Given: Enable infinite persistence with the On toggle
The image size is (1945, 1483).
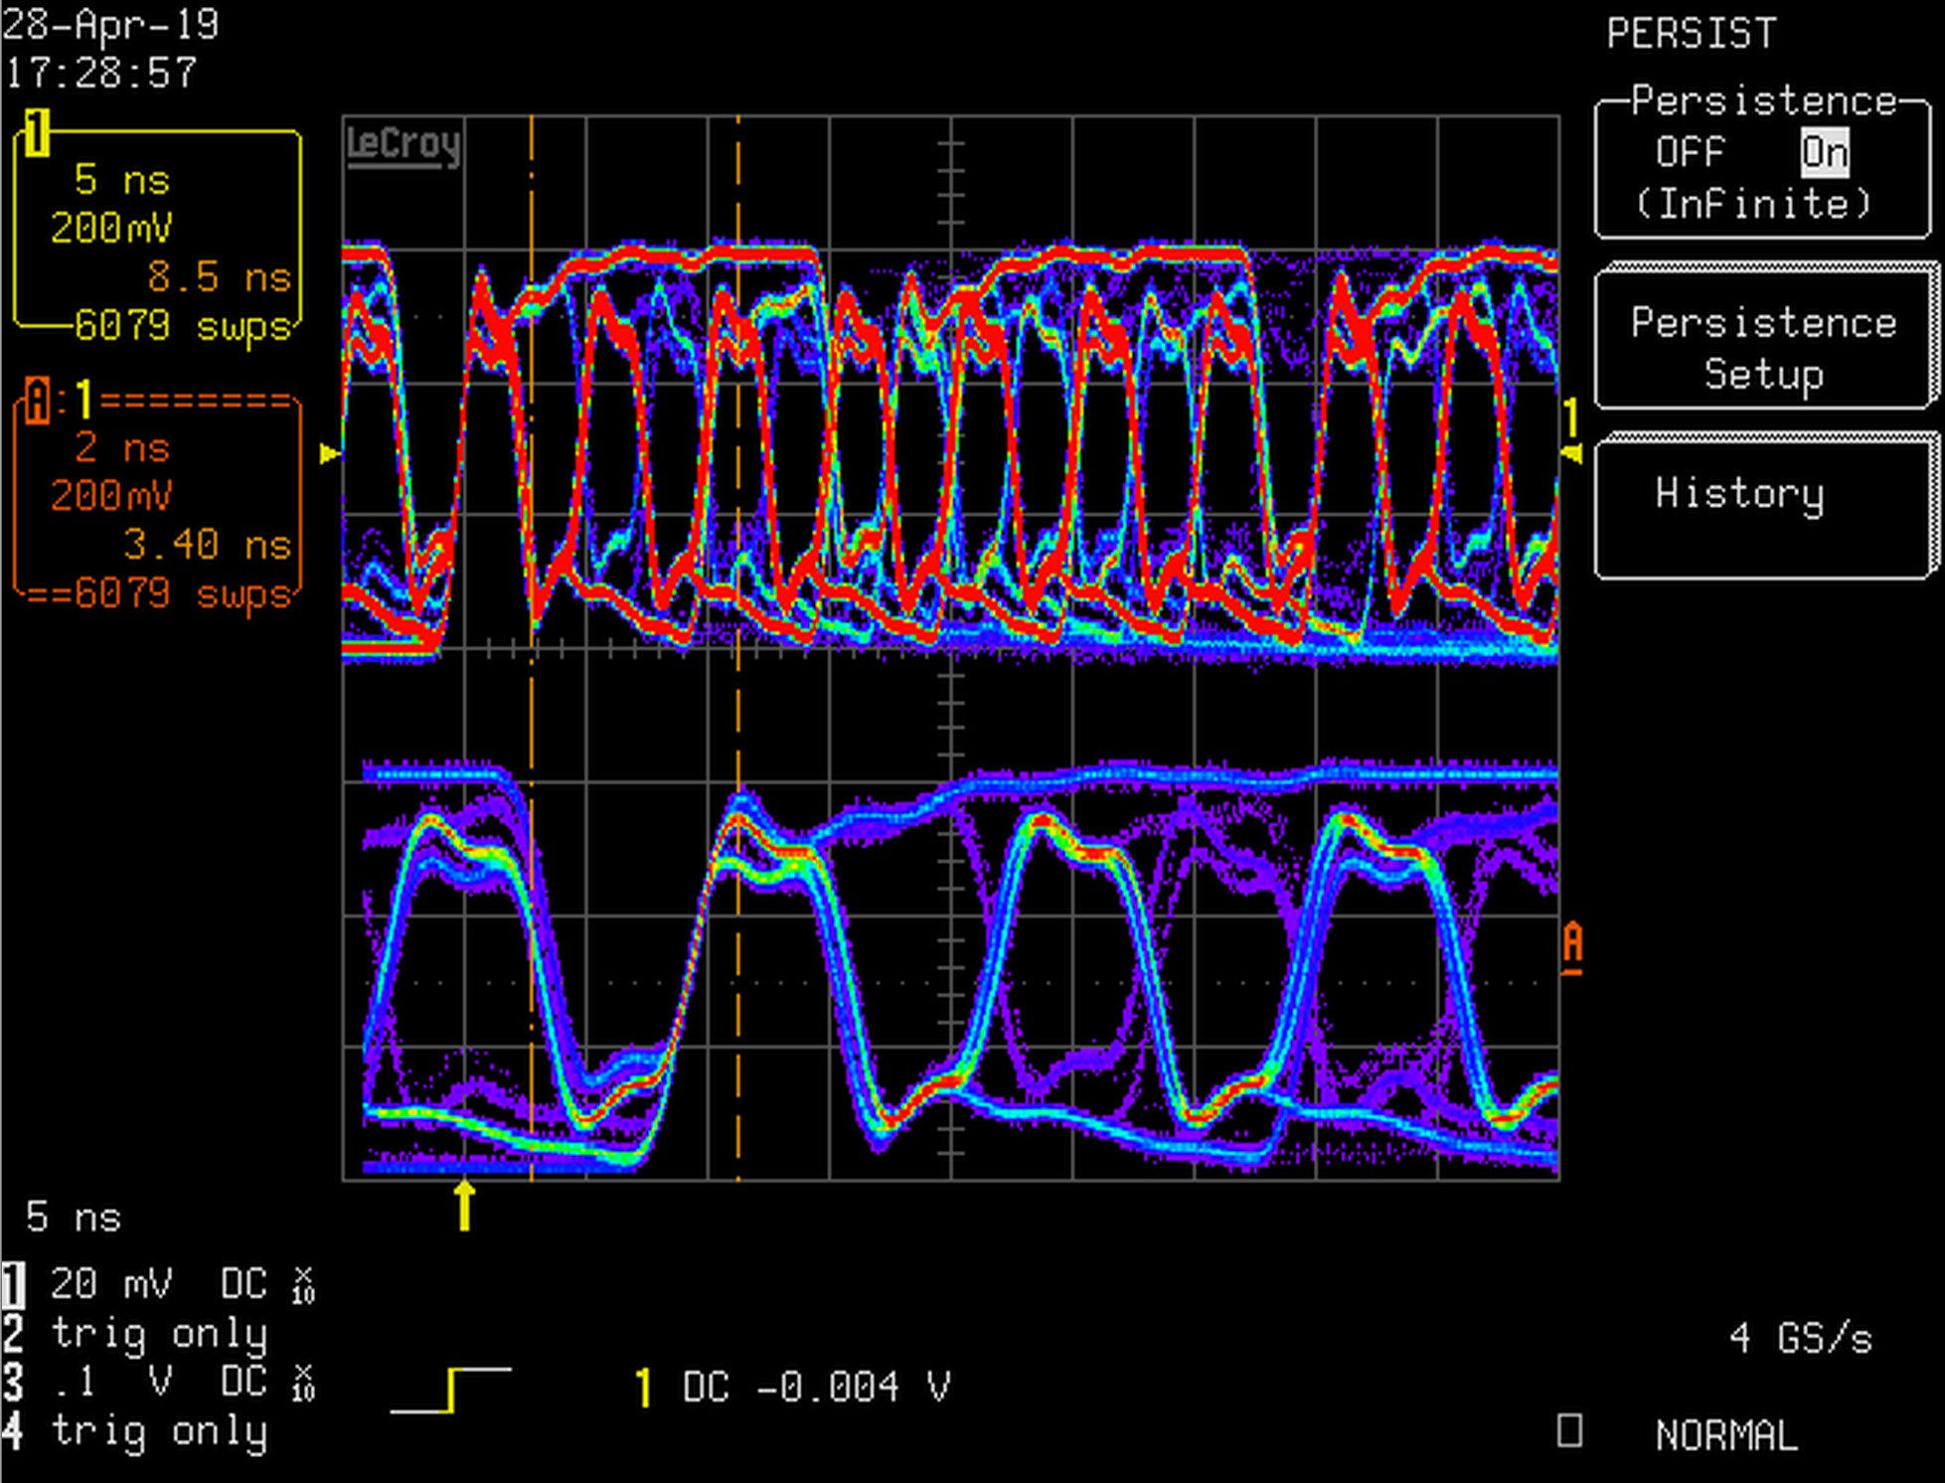Looking at the screenshot, I should pyautogui.click(x=1823, y=151).
